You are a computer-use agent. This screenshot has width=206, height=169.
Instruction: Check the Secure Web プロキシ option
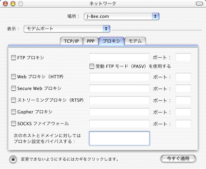tap(14, 88)
